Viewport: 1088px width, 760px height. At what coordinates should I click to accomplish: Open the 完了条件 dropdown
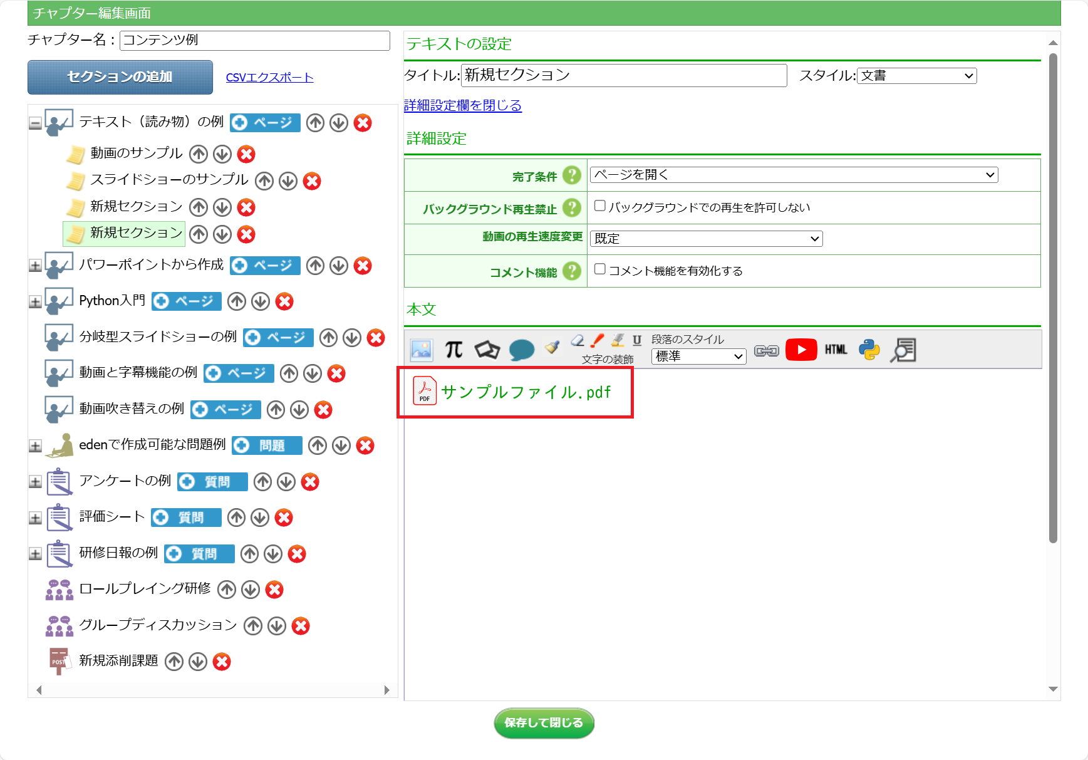[793, 175]
